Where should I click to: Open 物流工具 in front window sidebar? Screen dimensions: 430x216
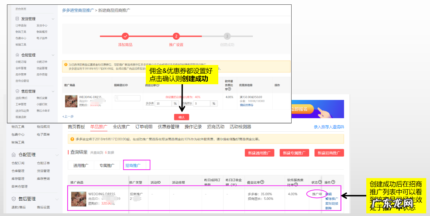[x=21, y=32]
